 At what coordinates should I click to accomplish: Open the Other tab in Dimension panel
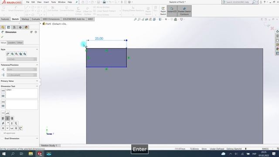pos(20,43)
